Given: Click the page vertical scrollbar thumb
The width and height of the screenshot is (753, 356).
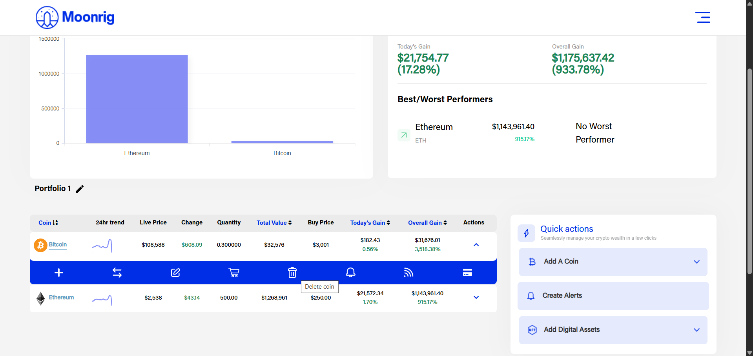Looking at the screenshot, I should (749, 170).
